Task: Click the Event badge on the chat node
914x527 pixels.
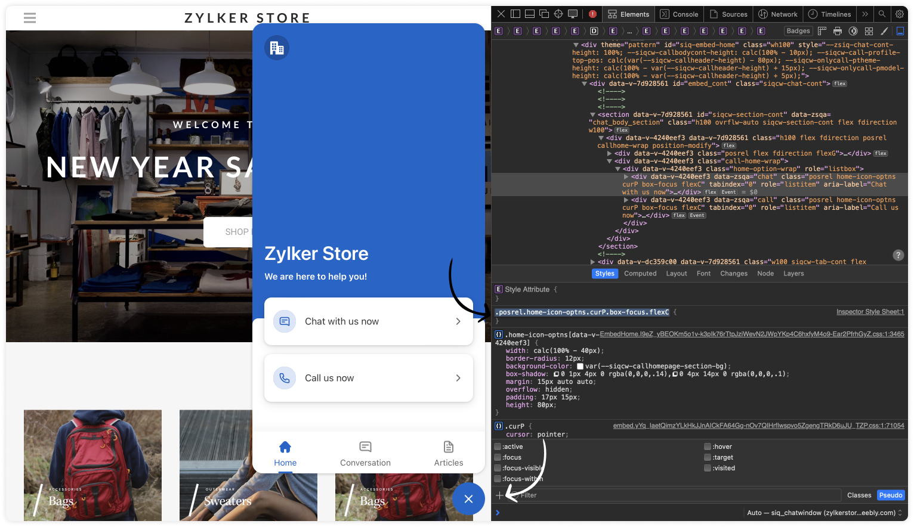Action: 728,193
